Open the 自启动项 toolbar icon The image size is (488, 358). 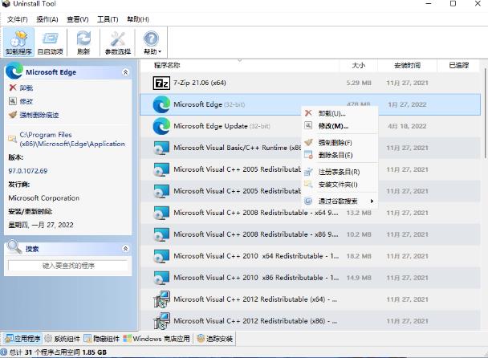point(51,42)
